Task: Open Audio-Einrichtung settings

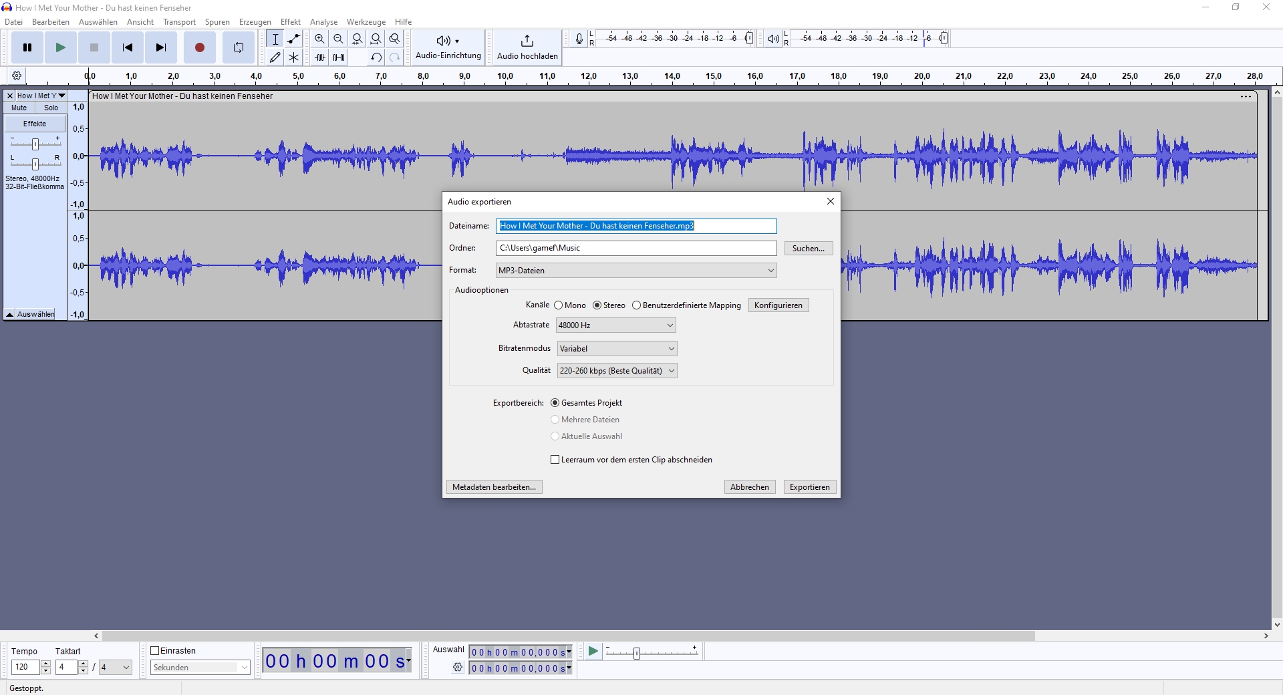Action: [x=447, y=47]
